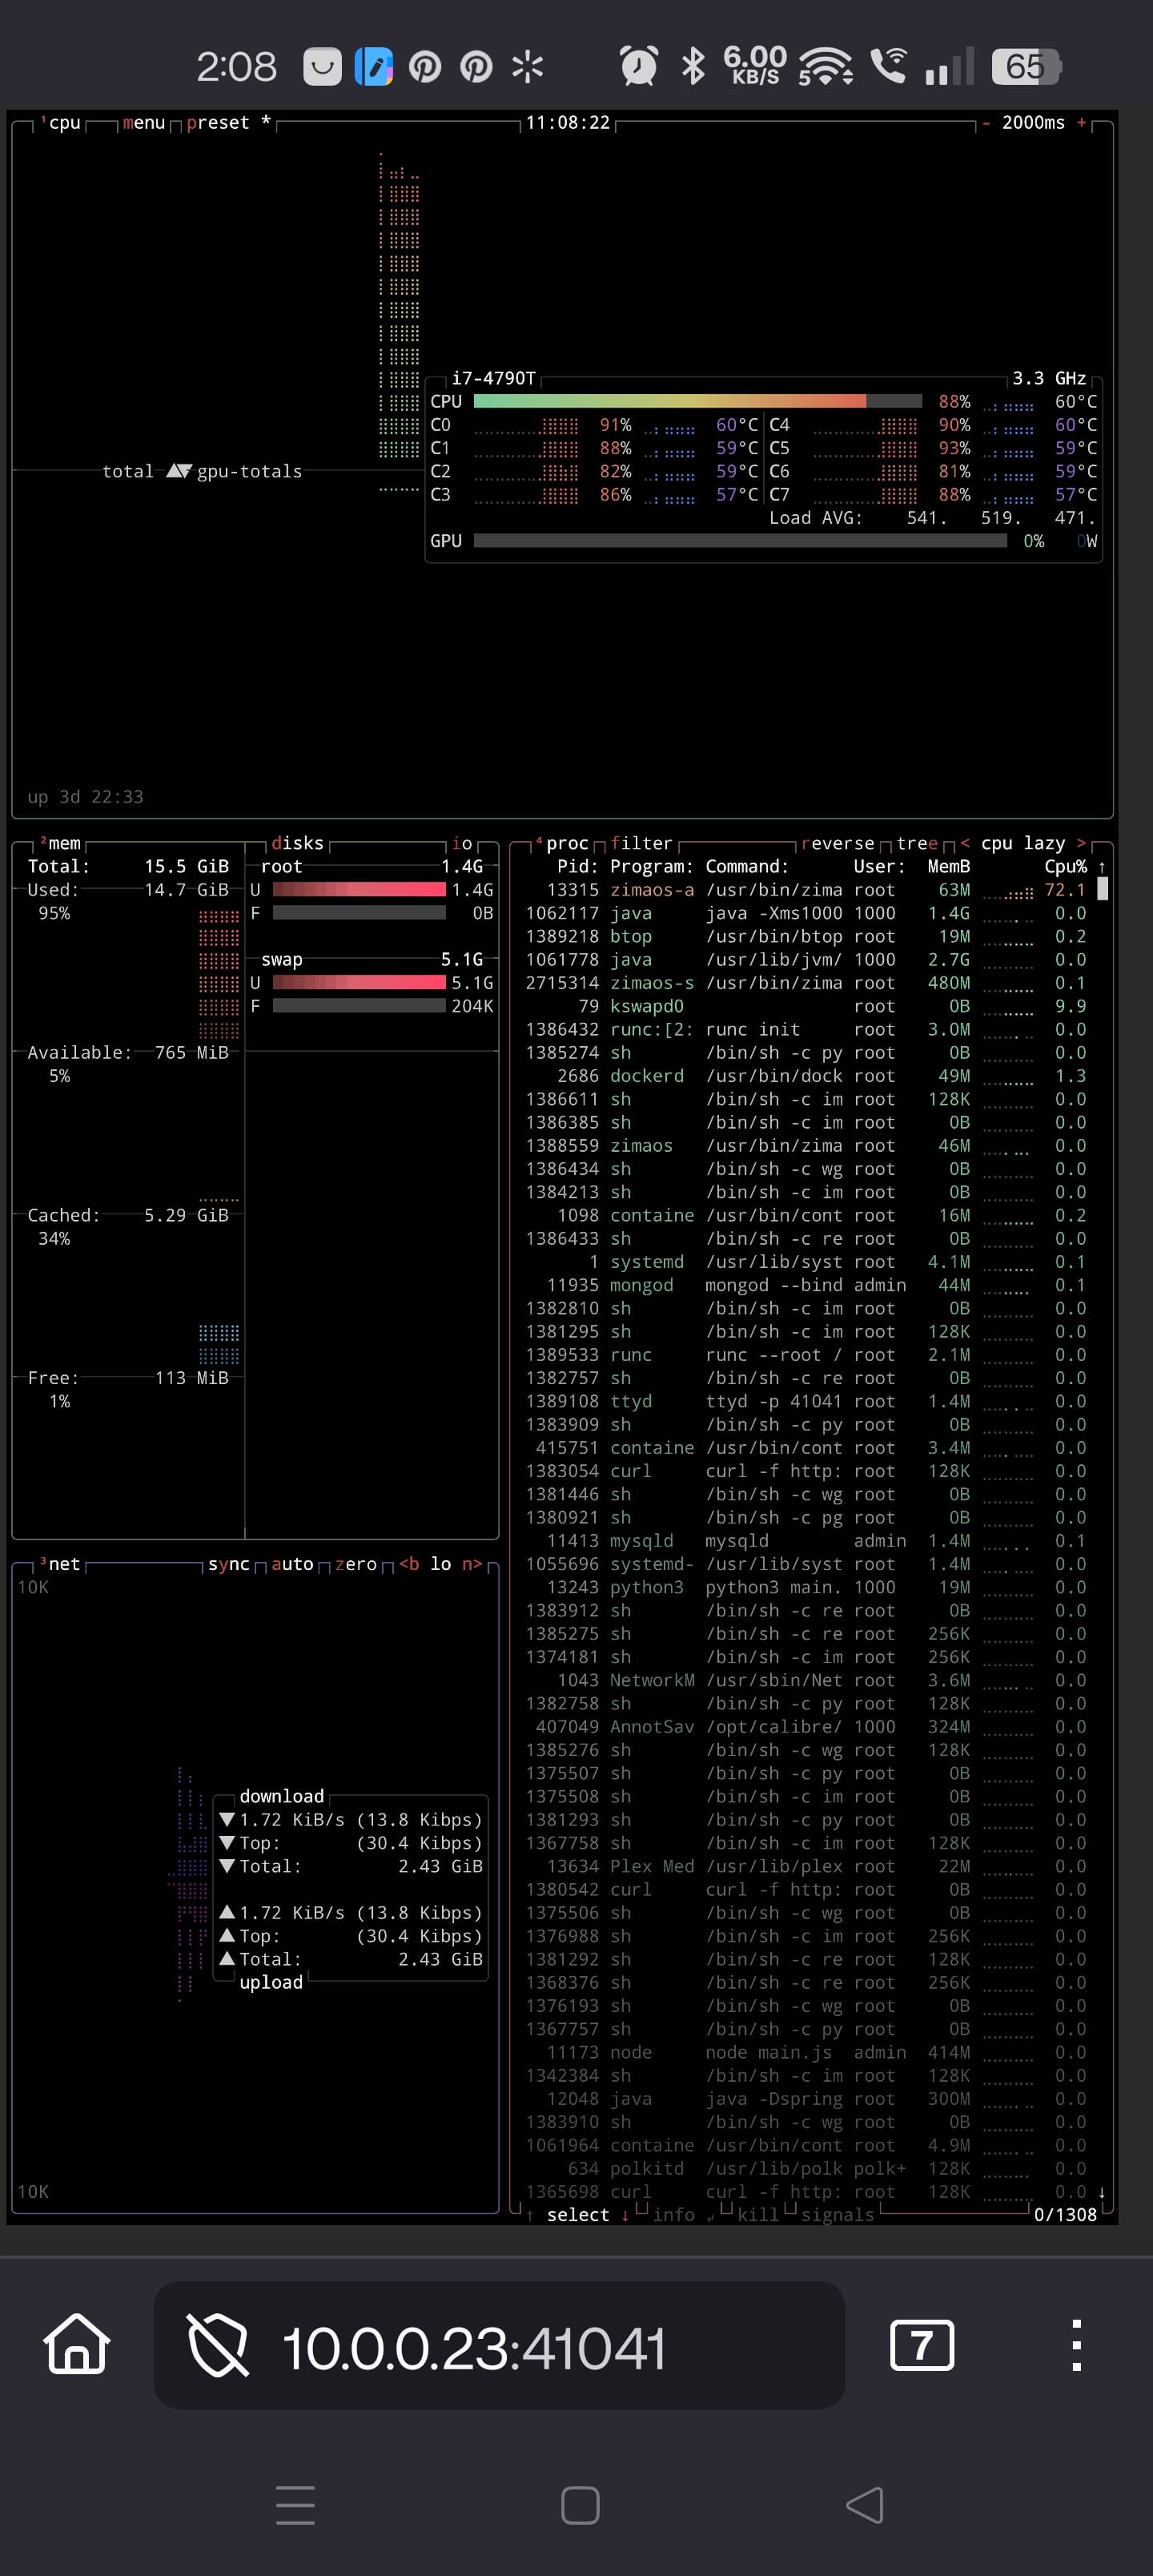Toggle io mode in the disks panel
Viewport: 1153px width, 2576px height.
coord(461,843)
